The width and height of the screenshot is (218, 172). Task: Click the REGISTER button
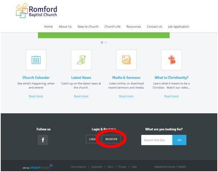(111, 139)
